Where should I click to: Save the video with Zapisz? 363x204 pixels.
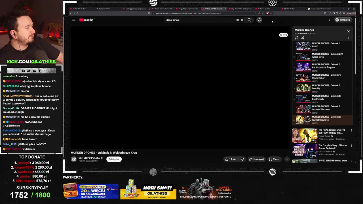click(x=275, y=159)
